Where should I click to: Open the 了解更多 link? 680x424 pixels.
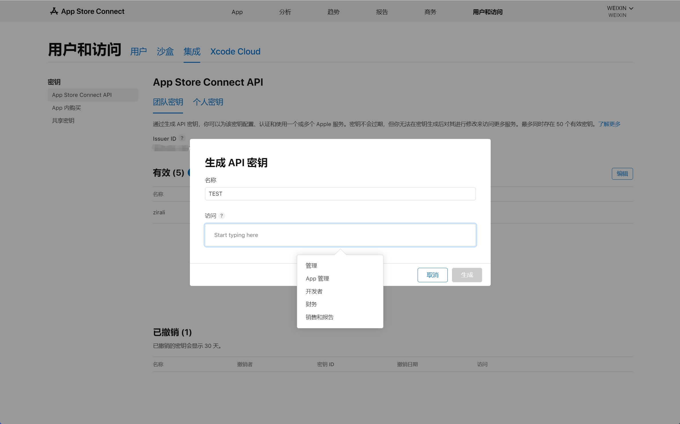(x=609, y=124)
